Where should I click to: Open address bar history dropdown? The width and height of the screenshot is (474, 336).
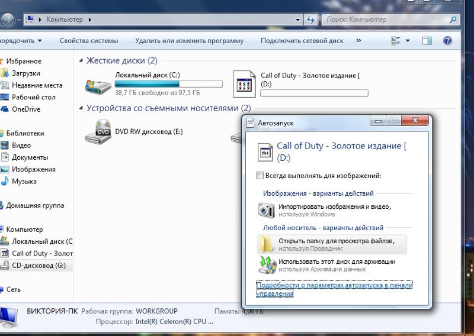click(x=298, y=20)
